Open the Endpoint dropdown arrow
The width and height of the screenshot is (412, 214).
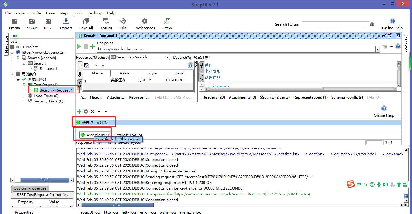[377, 49]
